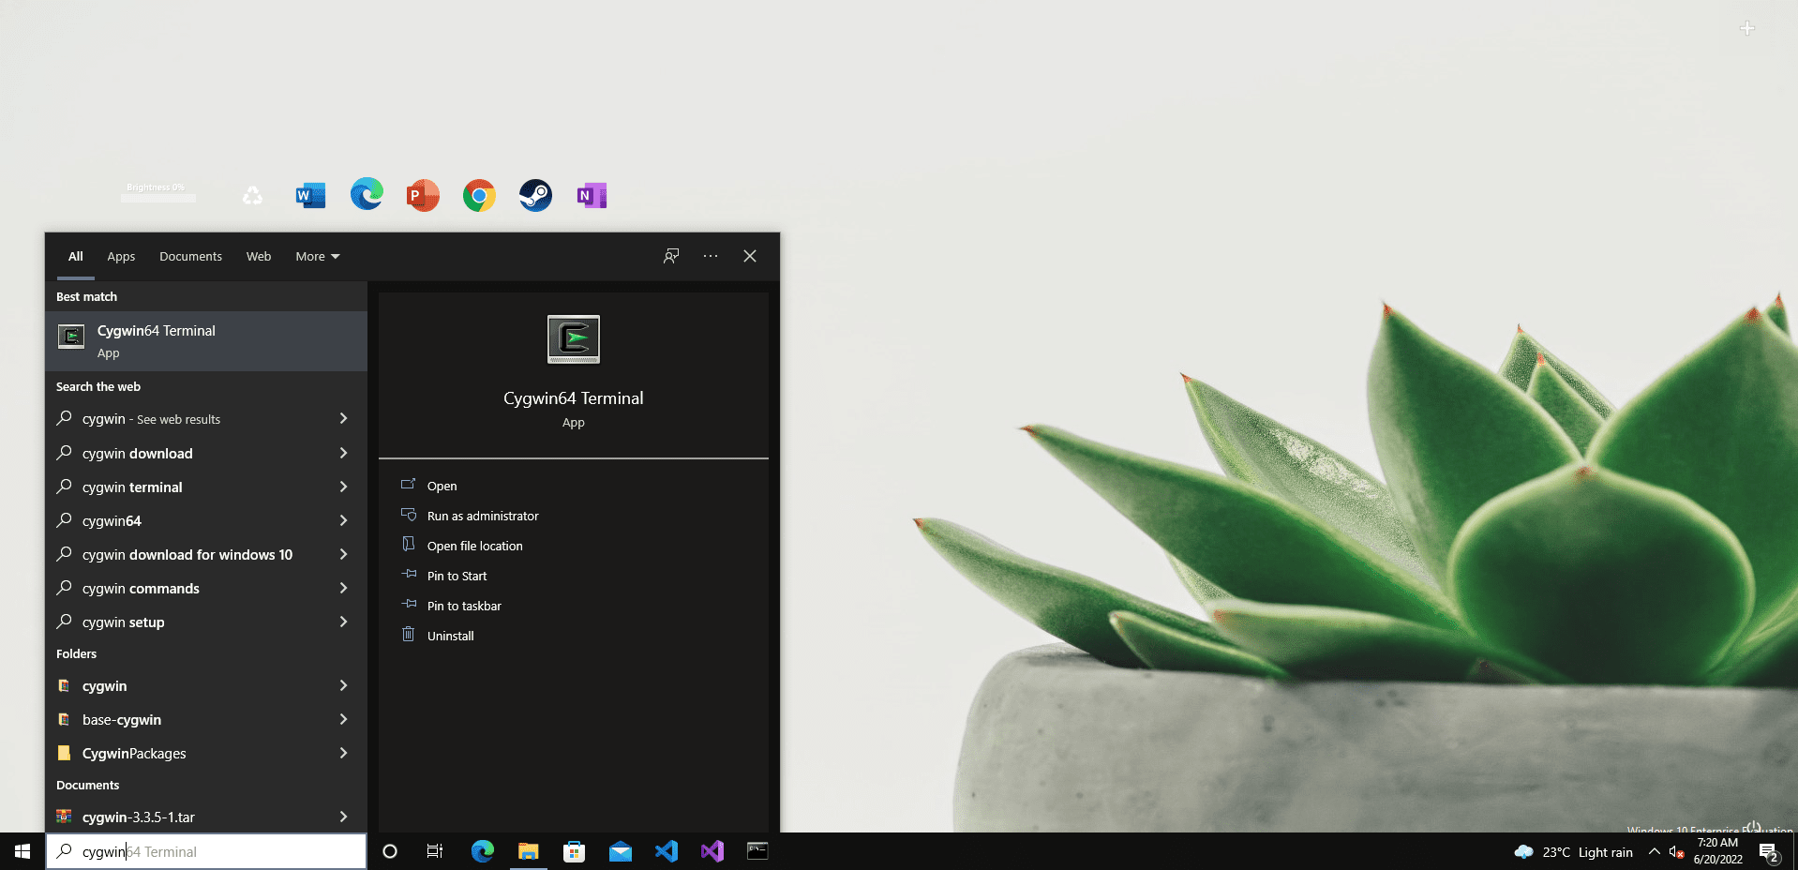Open Steam desktop icon
This screenshot has width=1798, height=870.
(x=535, y=195)
